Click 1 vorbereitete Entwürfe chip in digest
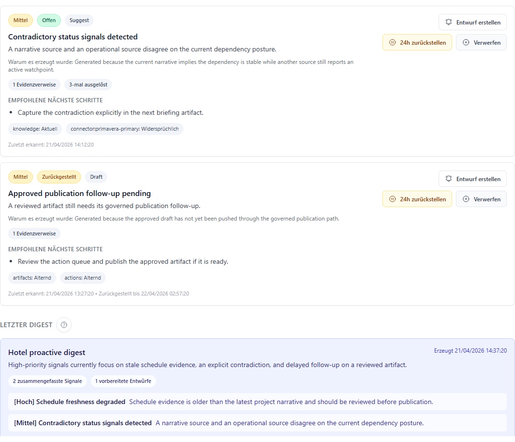Image resolution: width=515 pixels, height=442 pixels. (x=123, y=381)
